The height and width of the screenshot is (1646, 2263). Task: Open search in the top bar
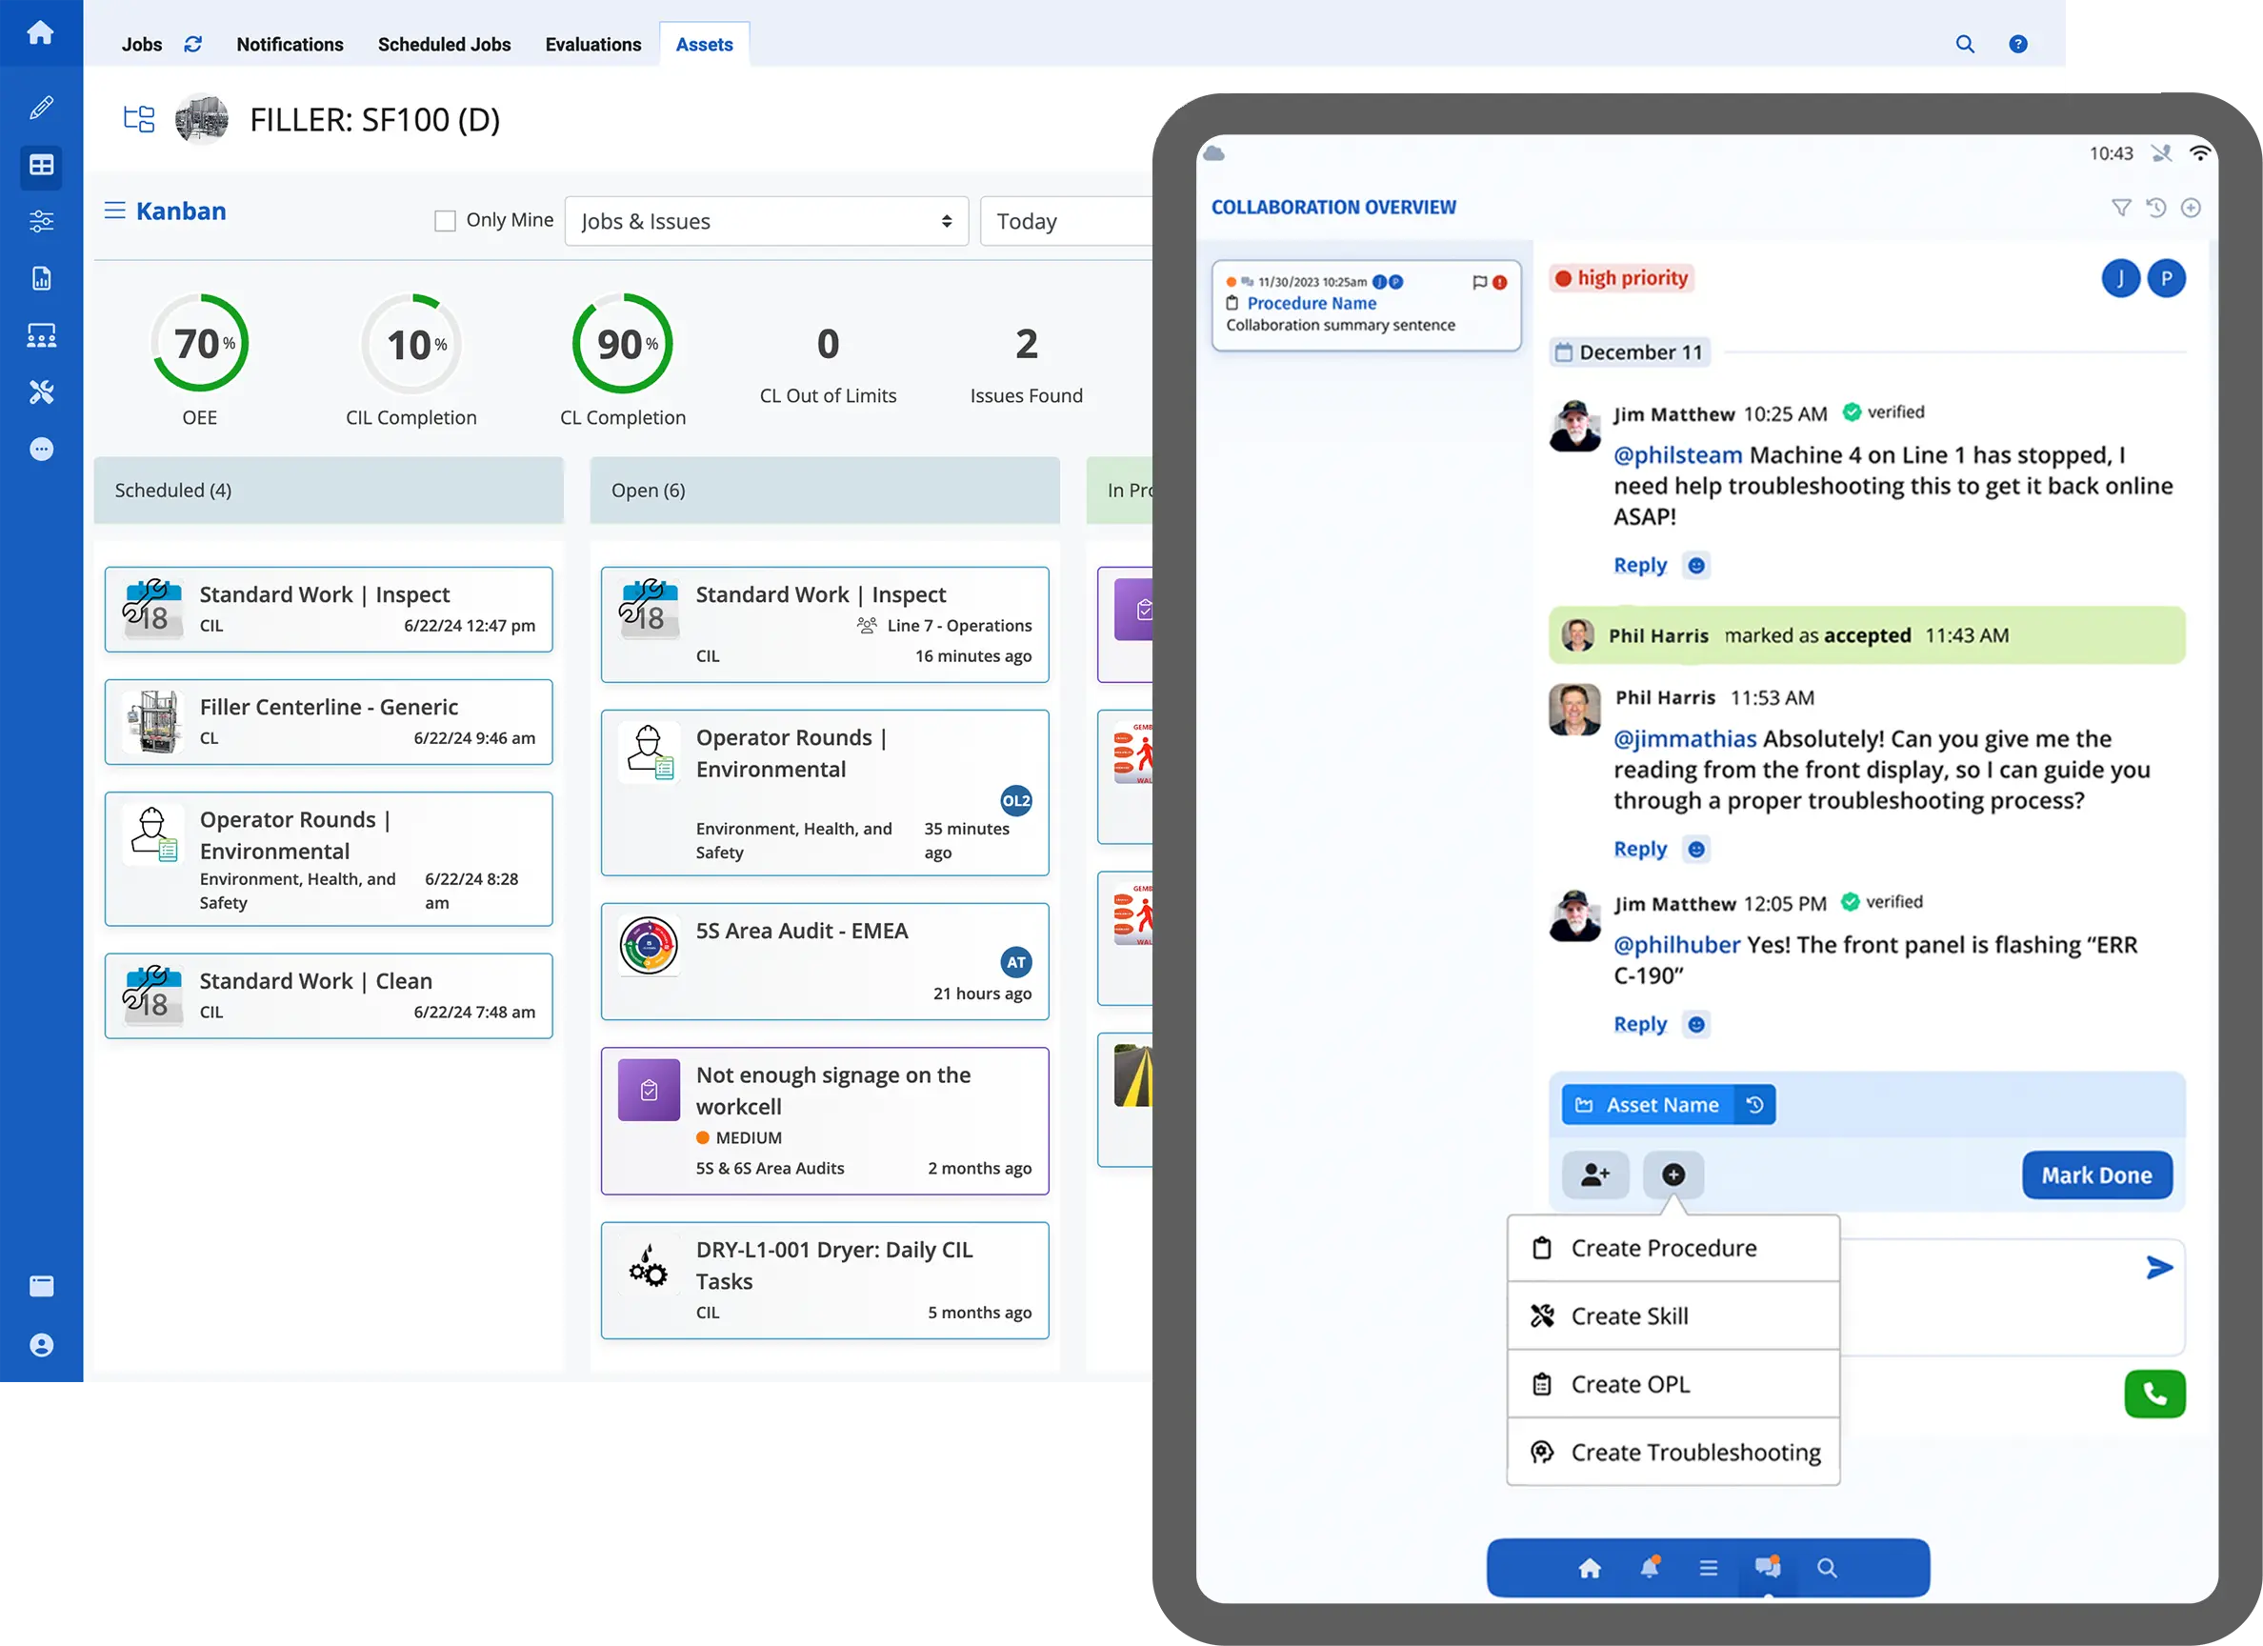point(1965,44)
